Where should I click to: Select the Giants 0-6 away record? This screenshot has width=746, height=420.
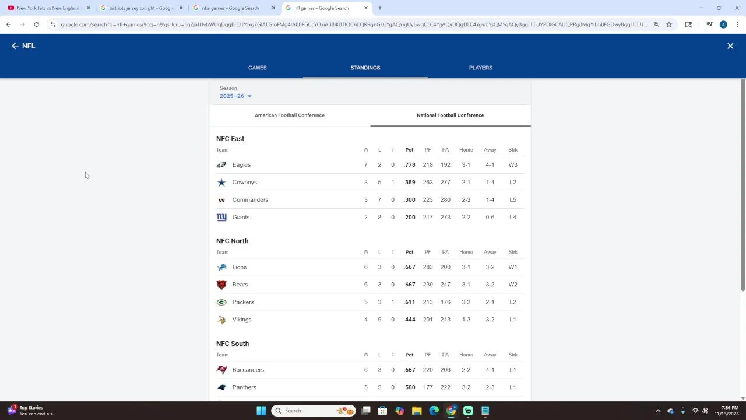point(490,218)
